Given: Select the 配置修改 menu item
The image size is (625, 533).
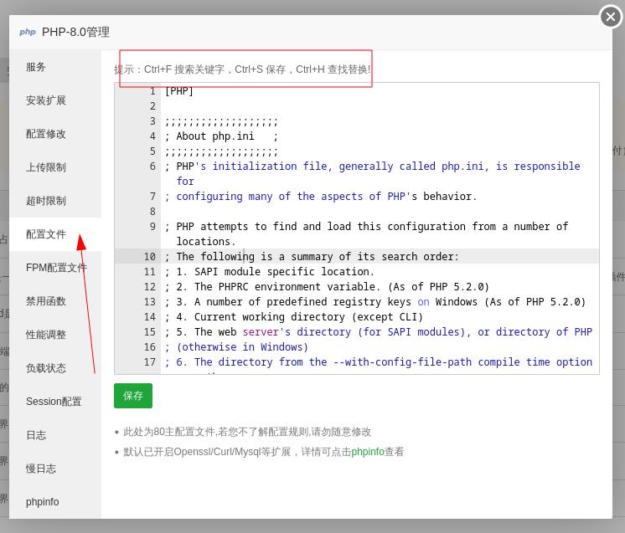Looking at the screenshot, I should click(45, 134).
